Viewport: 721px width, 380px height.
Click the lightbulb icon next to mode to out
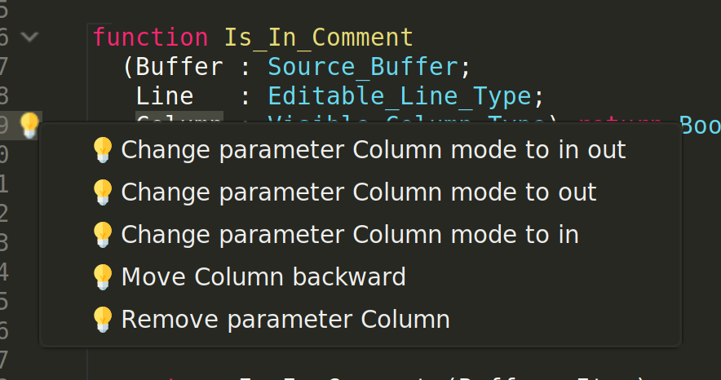103,192
